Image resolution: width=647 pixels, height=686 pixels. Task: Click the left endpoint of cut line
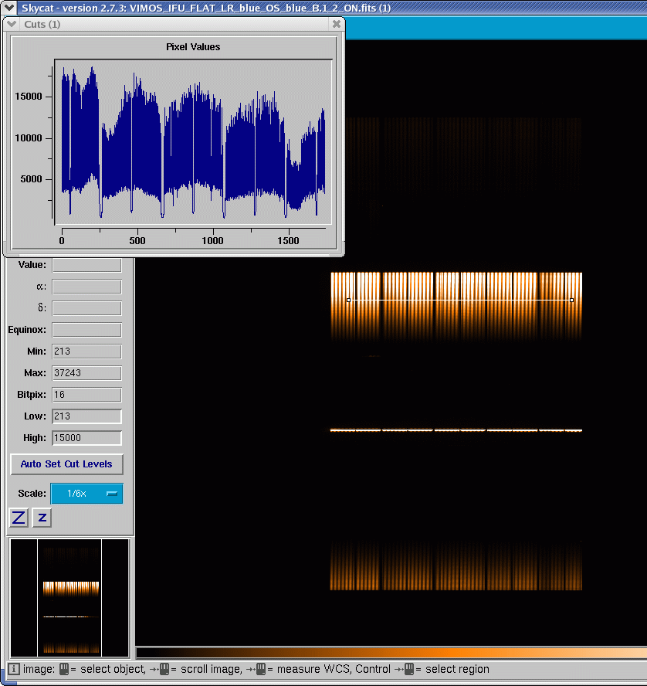[x=348, y=300]
